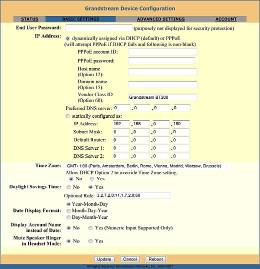Click the PPPoE account ID field
Viewport: 260px width, 269px height.
click(162, 52)
